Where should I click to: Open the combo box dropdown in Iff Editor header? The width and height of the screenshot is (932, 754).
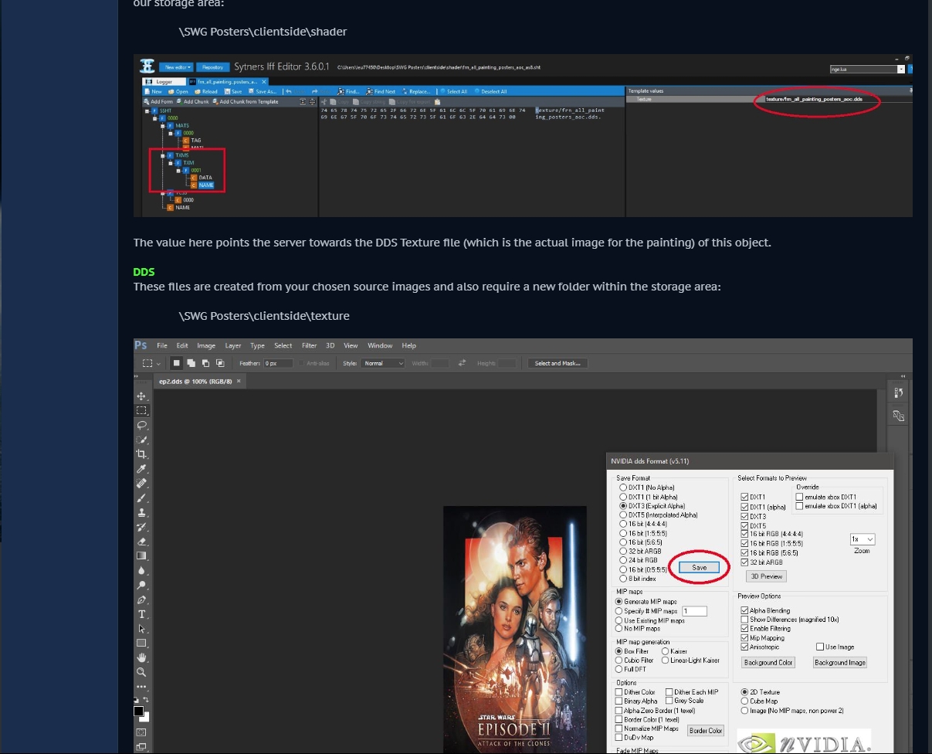[x=901, y=69]
